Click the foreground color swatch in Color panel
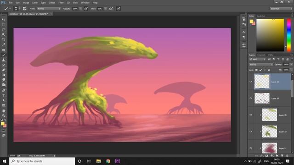The width and height of the screenshot is (294, 165). [251, 22]
